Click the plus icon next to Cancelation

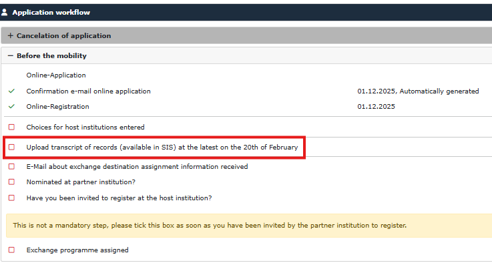click(10, 36)
